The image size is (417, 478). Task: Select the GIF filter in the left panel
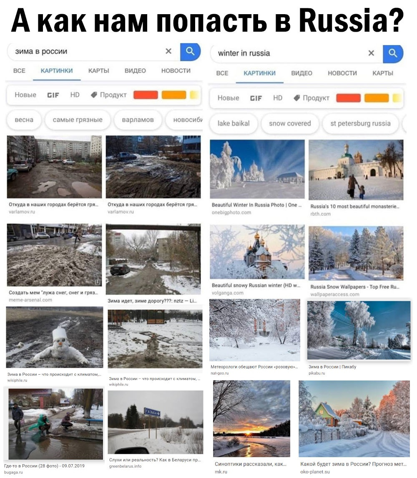coord(53,95)
